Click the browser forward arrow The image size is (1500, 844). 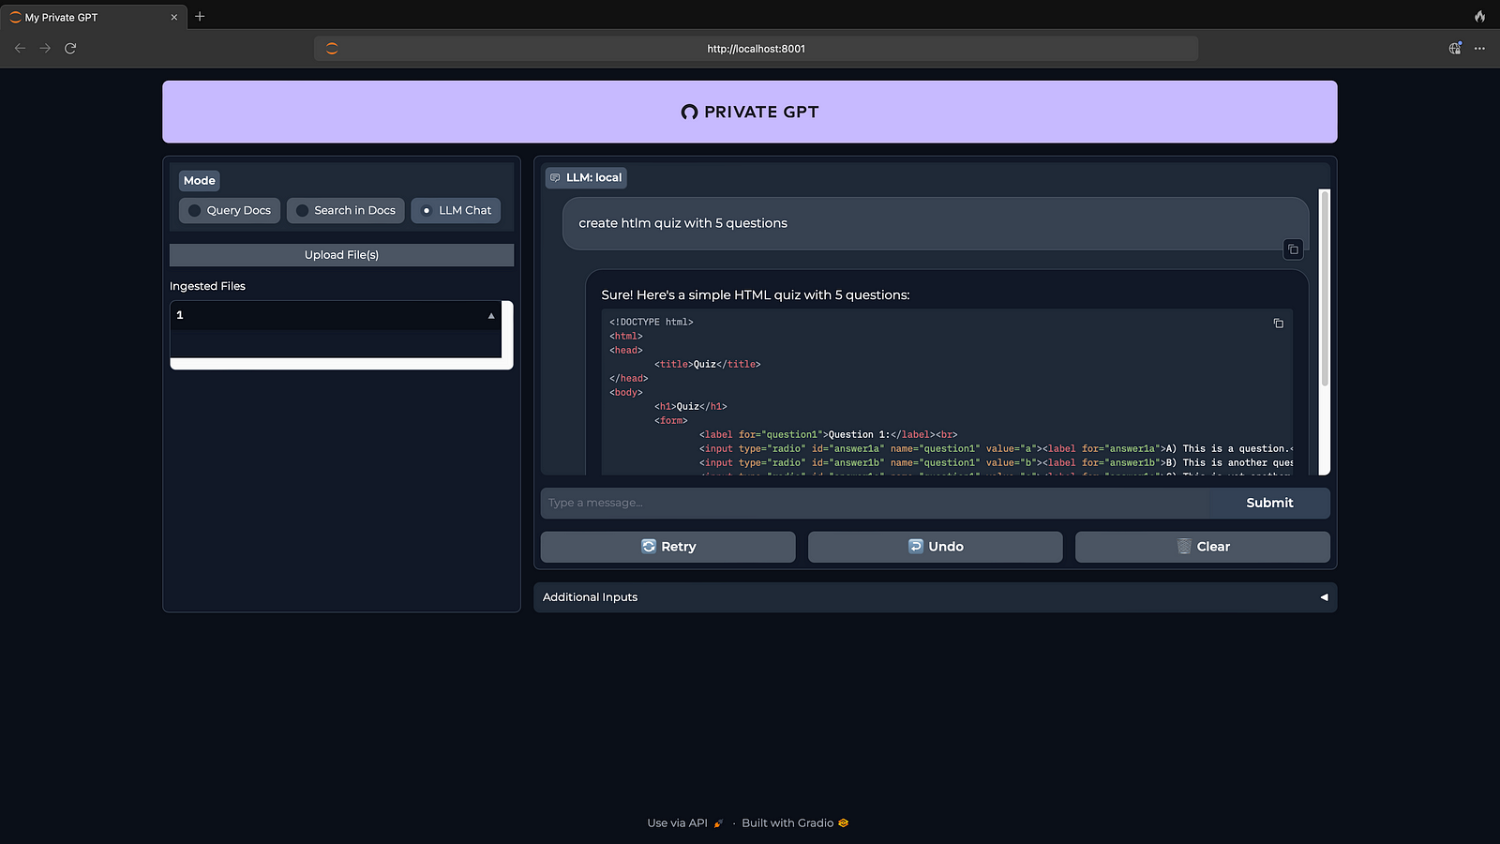(x=45, y=48)
